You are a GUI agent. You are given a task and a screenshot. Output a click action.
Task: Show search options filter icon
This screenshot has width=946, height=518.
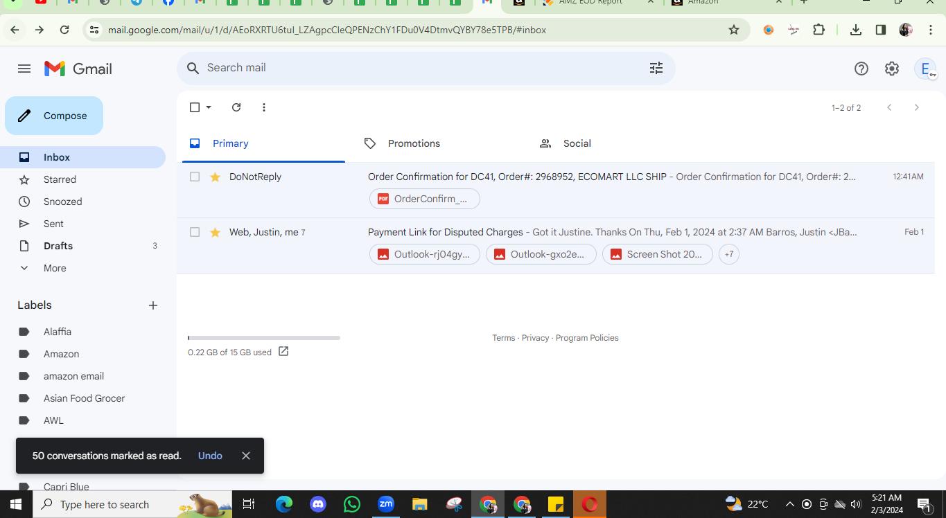pyautogui.click(x=656, y=68)
